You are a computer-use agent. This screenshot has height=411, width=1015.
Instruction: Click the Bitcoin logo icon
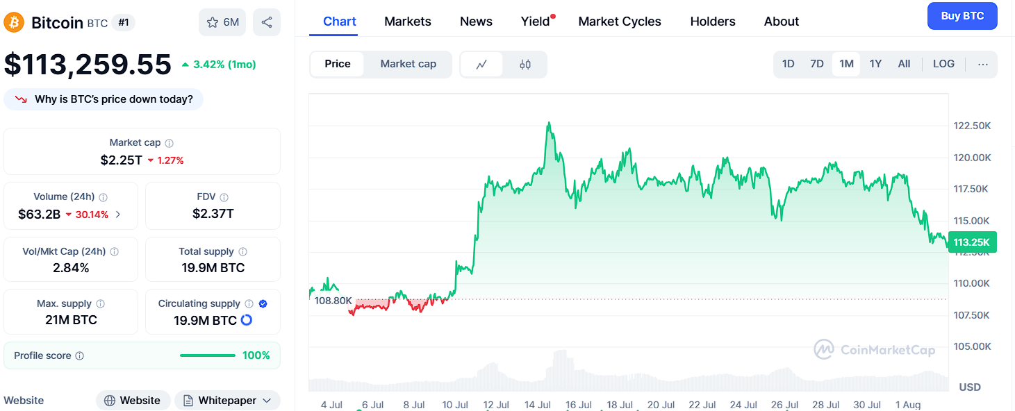[x=14, y=22]
